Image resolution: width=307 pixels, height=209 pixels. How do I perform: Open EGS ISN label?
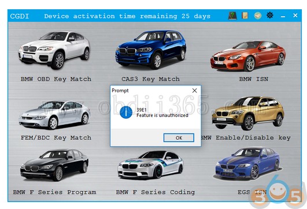(252, 192)
